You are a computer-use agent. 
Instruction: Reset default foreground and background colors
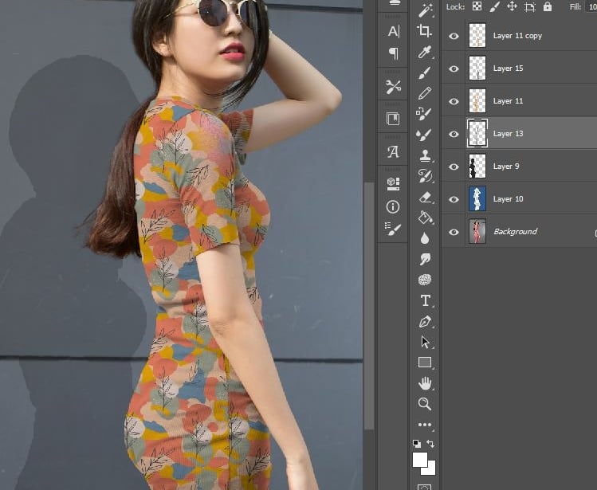[x=417, y=444]
